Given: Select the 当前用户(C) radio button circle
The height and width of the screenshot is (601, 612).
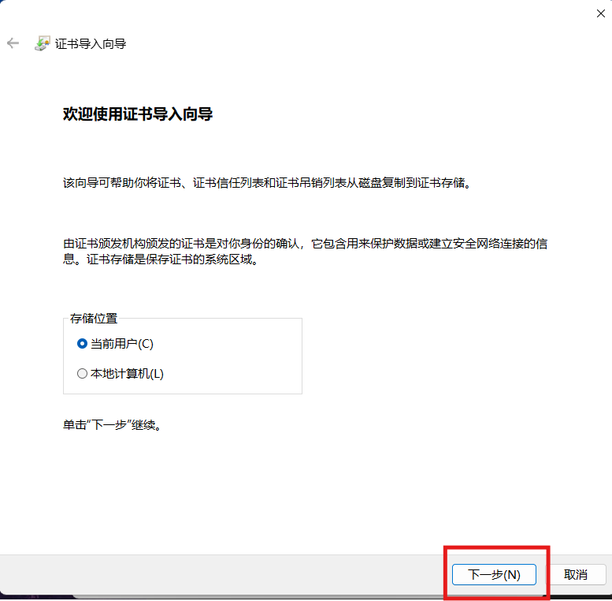Looking at the screenshot, I should click(x=82, y=344).
